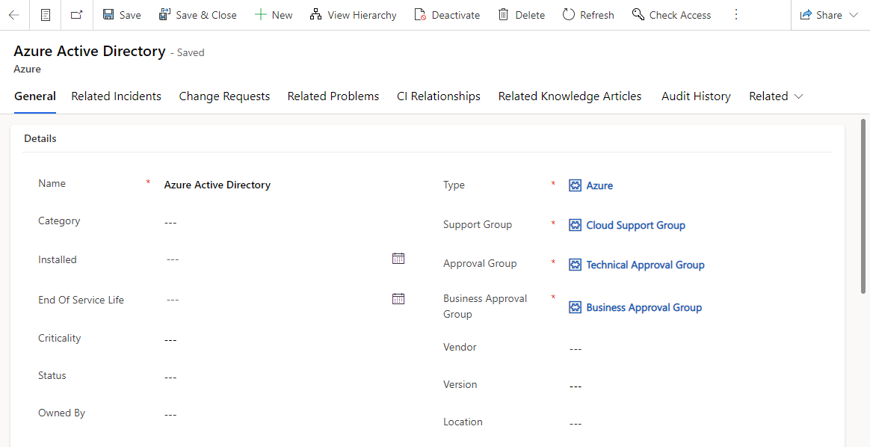Screen dimensions: 870x447
Task: Open the Related Problems tab
Action: click(x=333, y=96)
